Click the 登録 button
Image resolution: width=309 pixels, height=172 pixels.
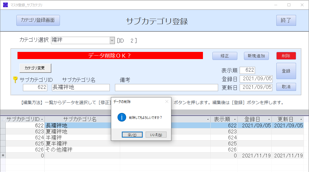pyautogui.click(x=286, y=71)
